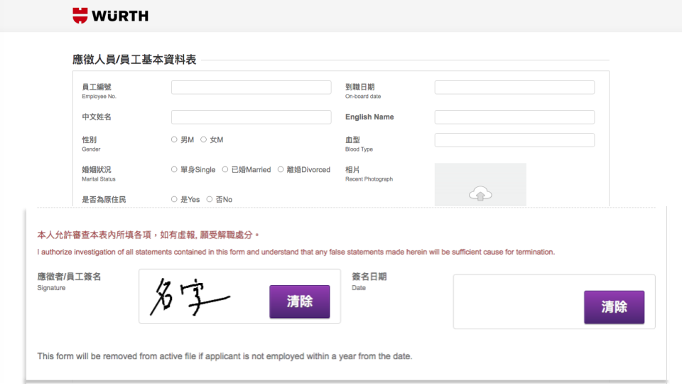Click the cloud upload photo icon
Viewport: 682px width, 384px height.
pyautogui.click(x=481, y=193)
